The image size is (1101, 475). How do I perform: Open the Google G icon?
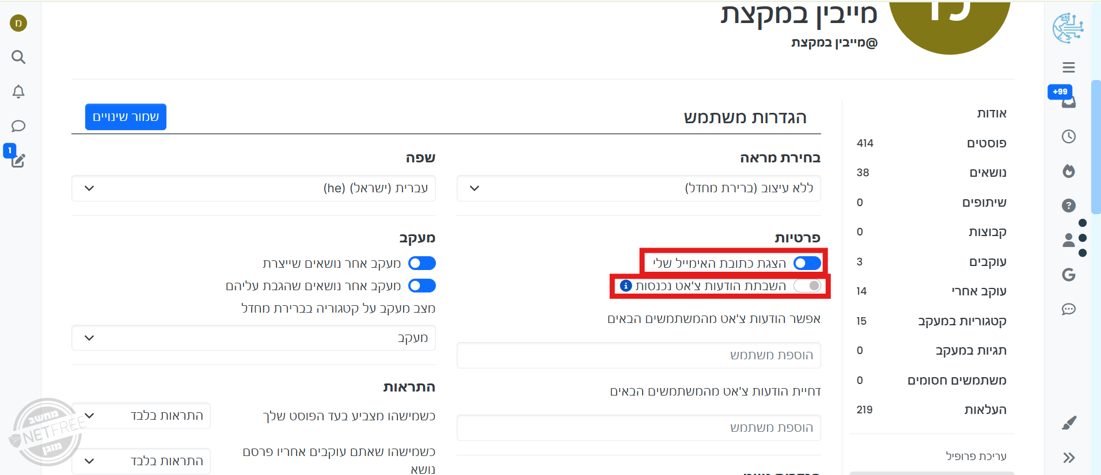pos(1069,275)
